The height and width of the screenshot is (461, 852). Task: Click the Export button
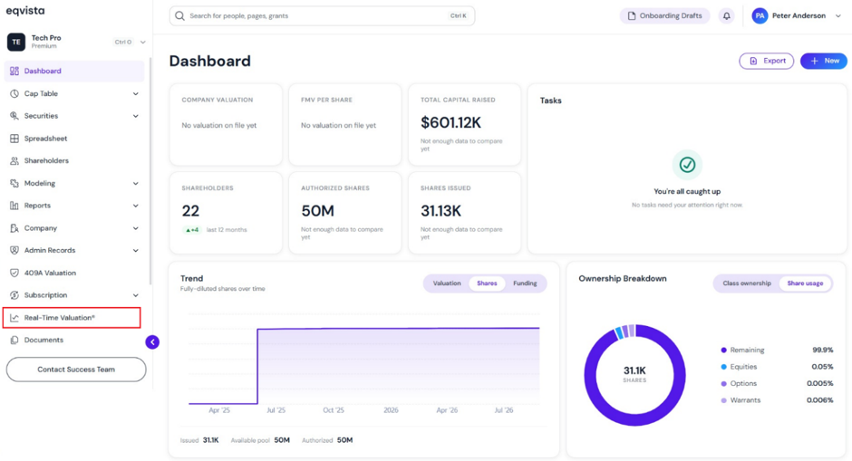766,61
